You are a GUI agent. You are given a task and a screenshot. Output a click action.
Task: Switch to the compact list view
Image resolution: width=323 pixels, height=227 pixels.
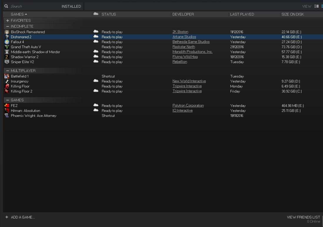point(322,6)
